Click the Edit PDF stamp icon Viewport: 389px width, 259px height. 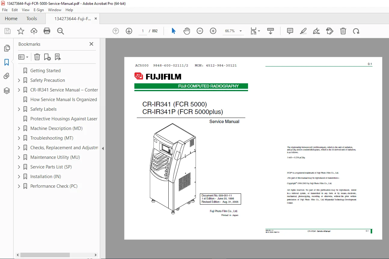(330, 31)
